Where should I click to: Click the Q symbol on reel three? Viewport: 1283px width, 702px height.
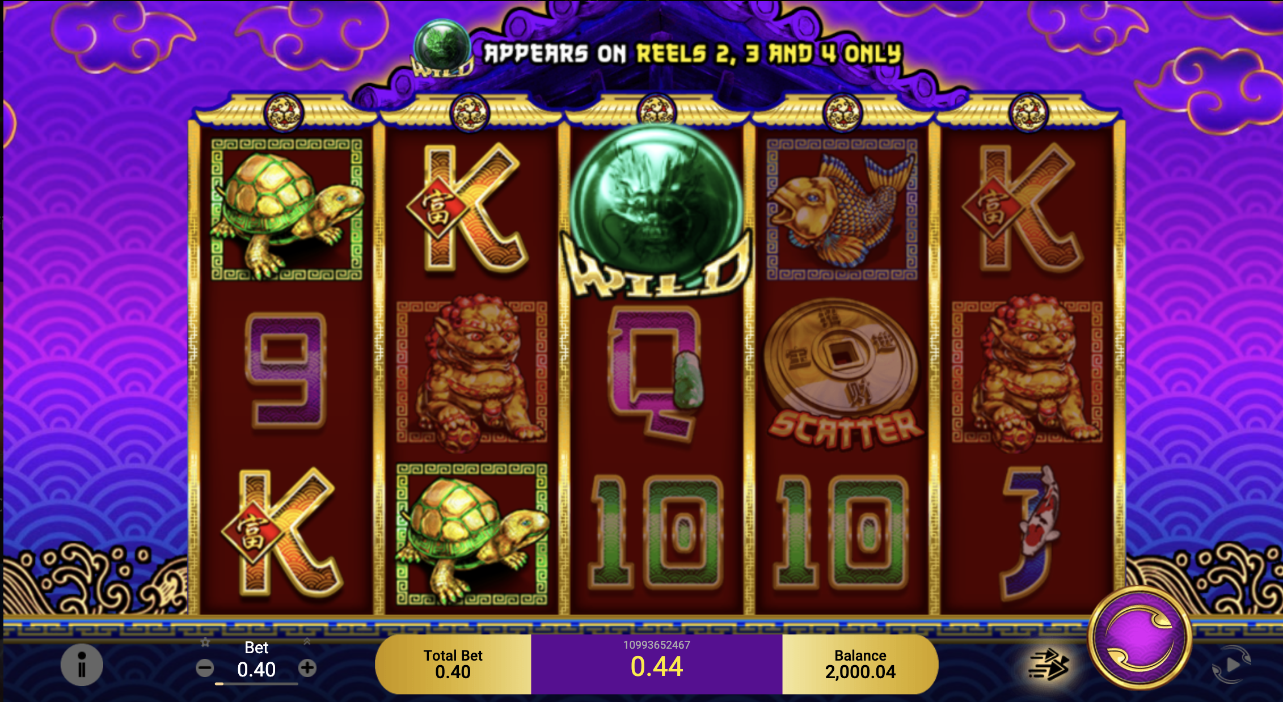656,374
